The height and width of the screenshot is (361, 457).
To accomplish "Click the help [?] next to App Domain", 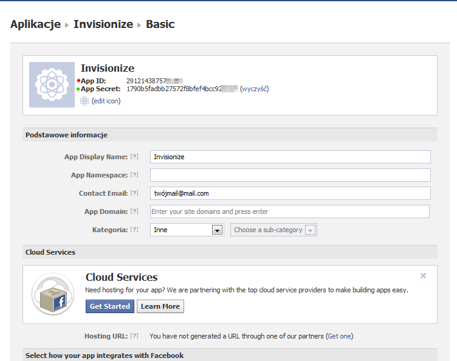I will point(134,211).
